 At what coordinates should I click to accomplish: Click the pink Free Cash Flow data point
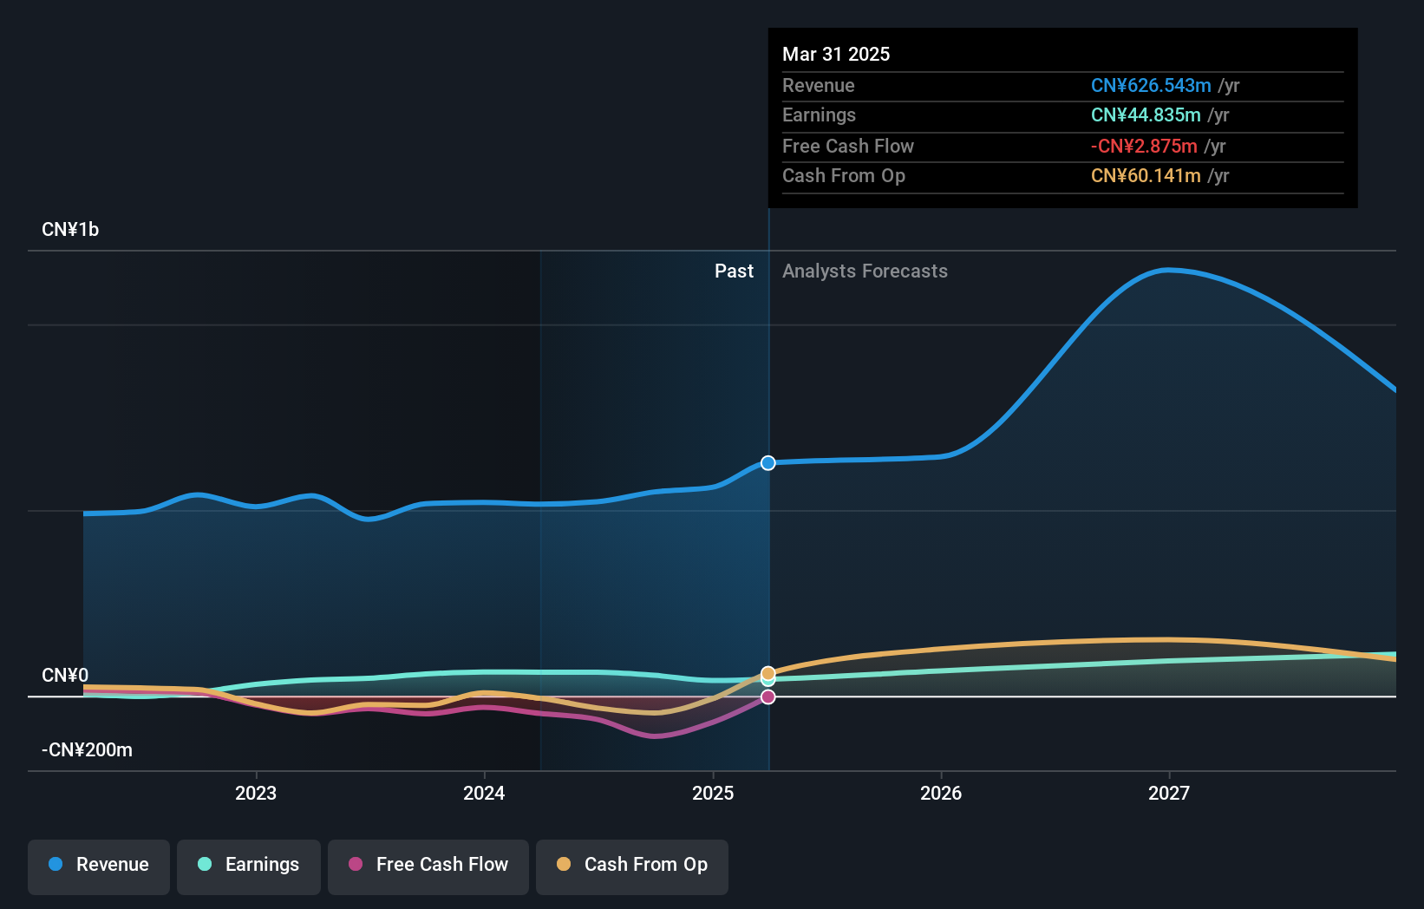[x=768, y=696]
